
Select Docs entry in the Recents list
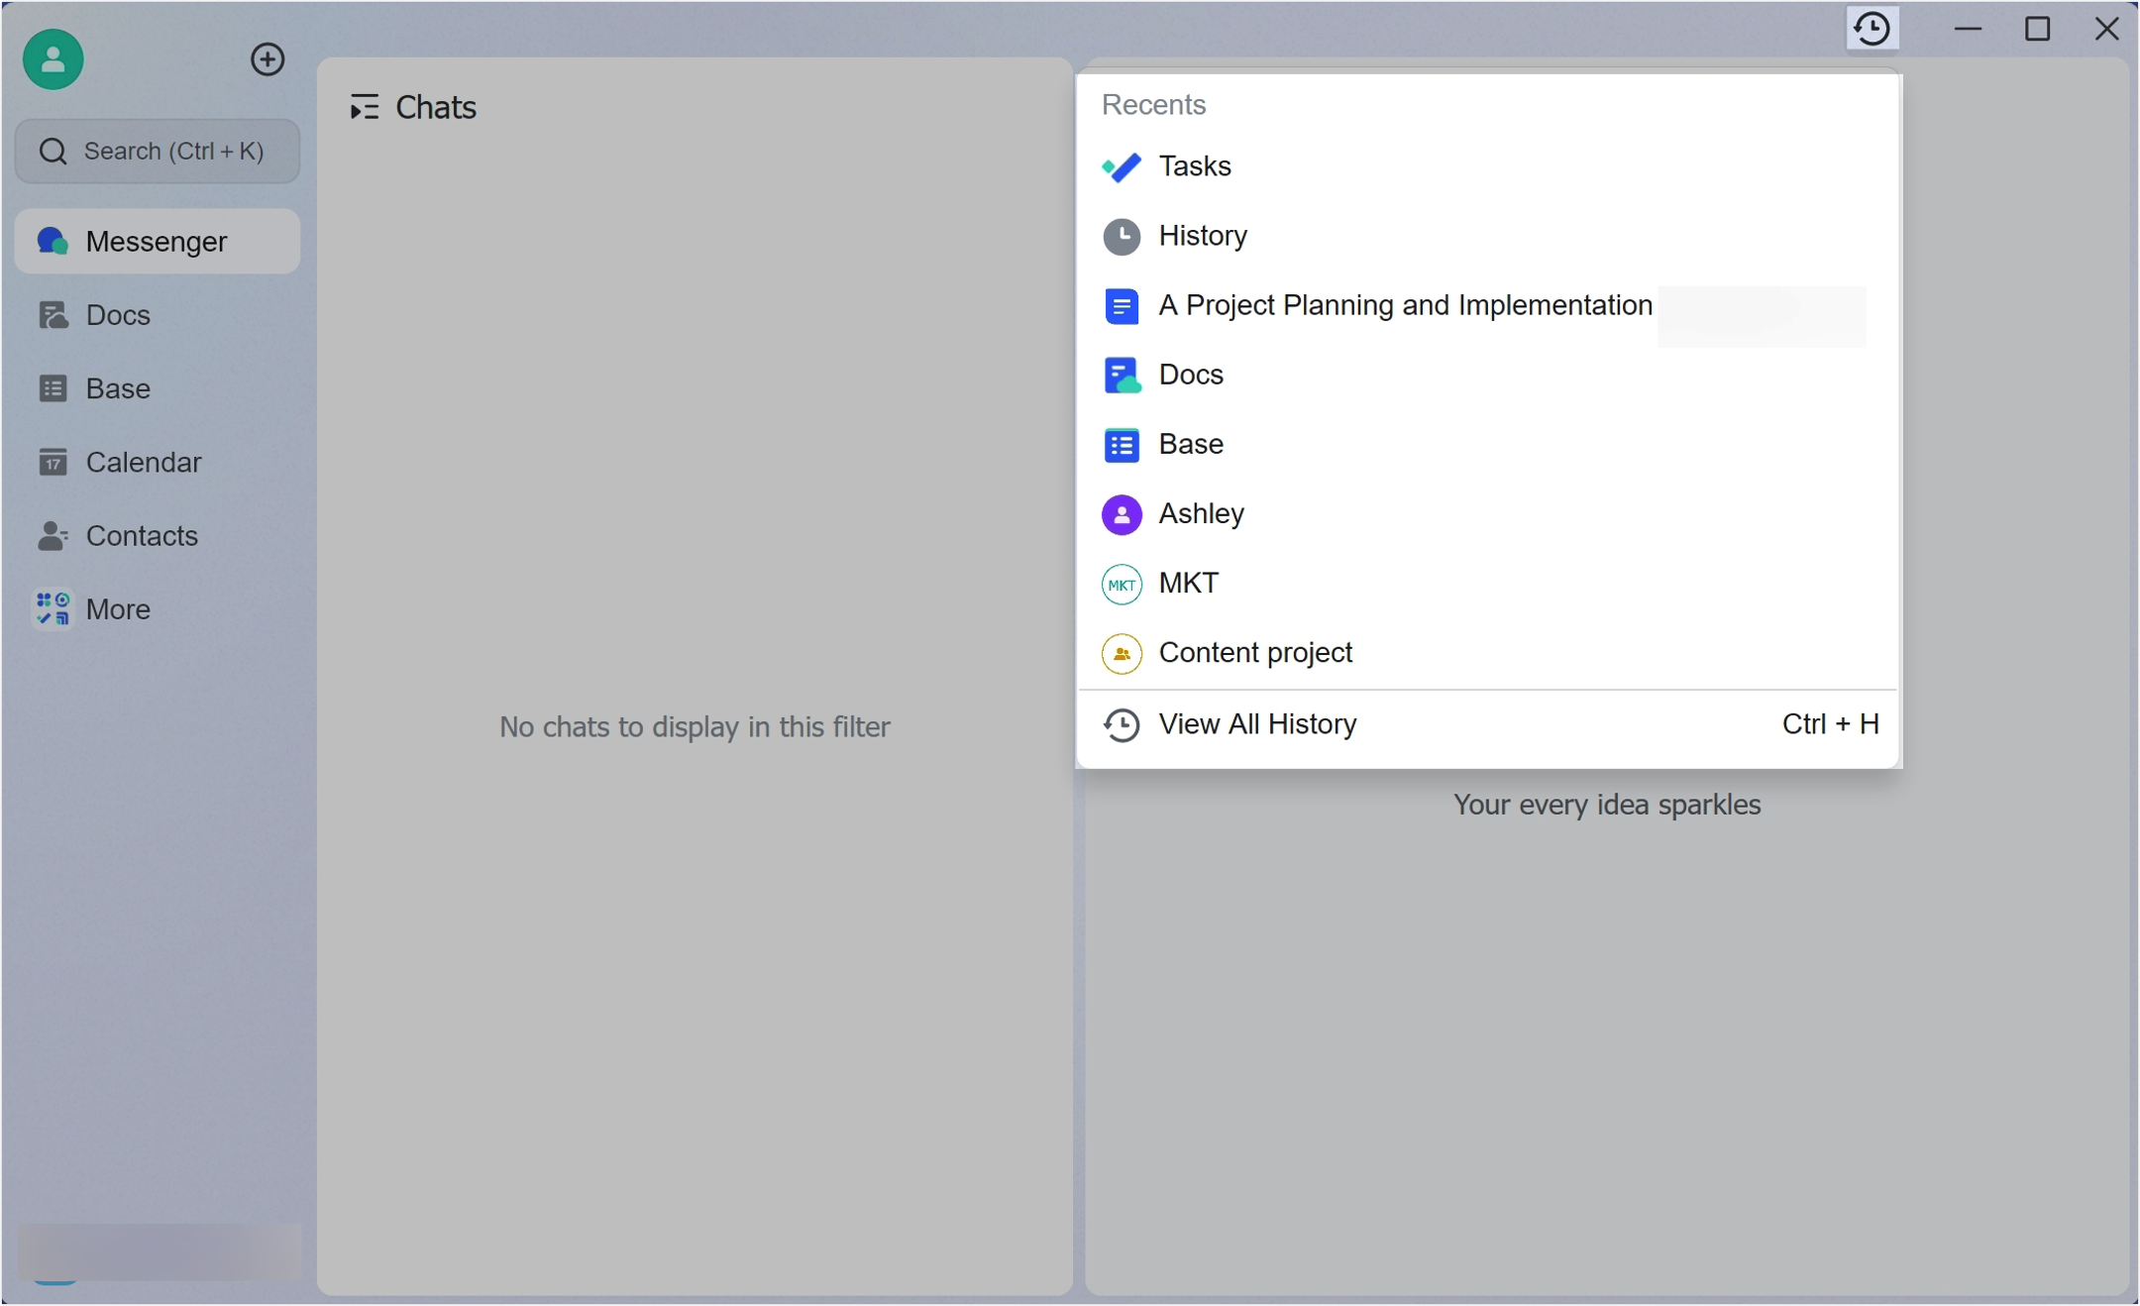(1191, 375)
